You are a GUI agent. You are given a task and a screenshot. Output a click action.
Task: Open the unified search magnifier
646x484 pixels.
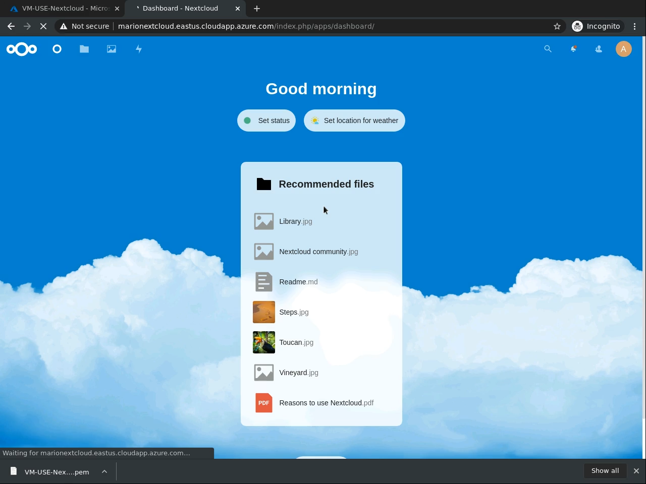(x=548, y=49)
